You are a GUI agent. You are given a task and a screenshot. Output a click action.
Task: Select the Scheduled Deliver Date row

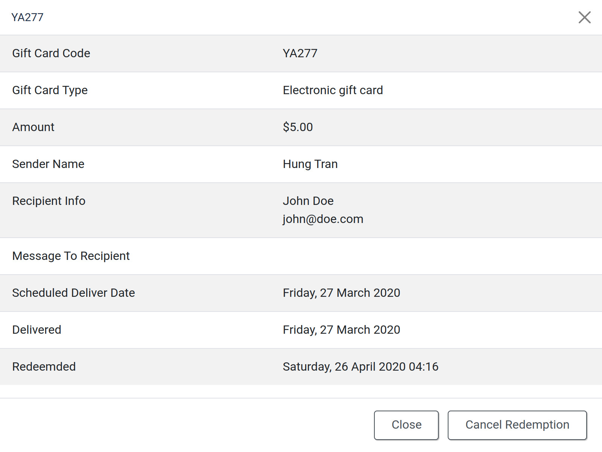(x=74, y=293)
